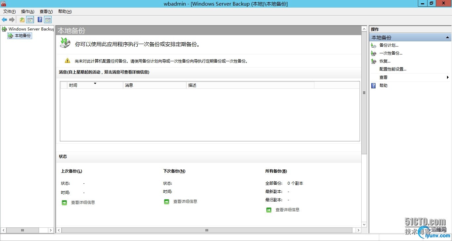Viewport: 452px width, 241px height.
Task: Open the 帮助(H) menu
Action: tap(65, 12)
